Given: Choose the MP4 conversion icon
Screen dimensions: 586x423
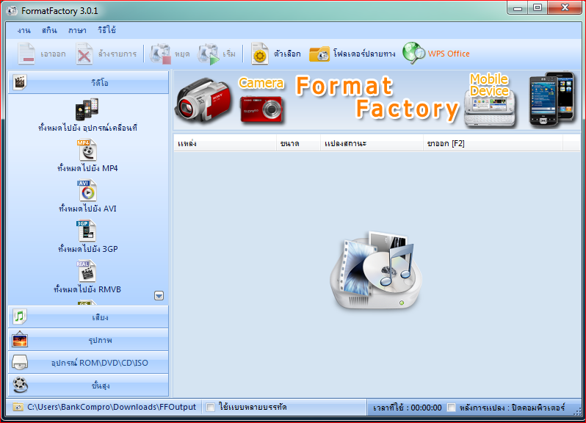Looking at the screenshot, I should pyautogui.click(x=88, y=151).
